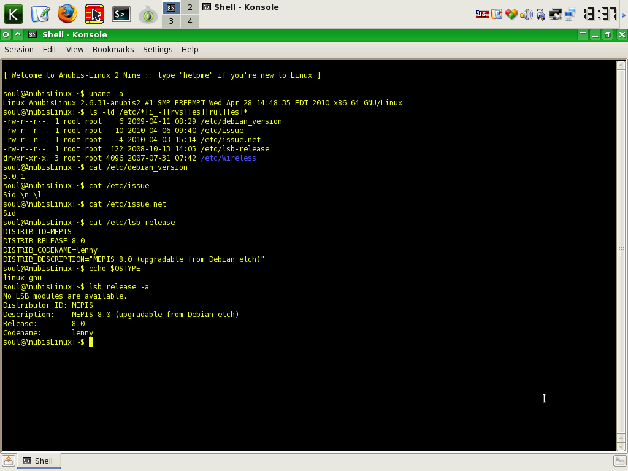The width and height of the screenshot is (628, 471).
Task: Switch to virtual desktop 1 in pager
Action: point(171,7)
